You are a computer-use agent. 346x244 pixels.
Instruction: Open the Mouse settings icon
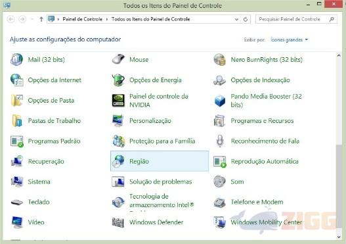pos(118,59)
